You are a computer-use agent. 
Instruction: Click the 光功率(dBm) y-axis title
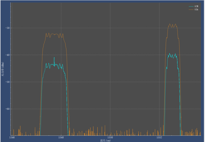tap(3, 69)
